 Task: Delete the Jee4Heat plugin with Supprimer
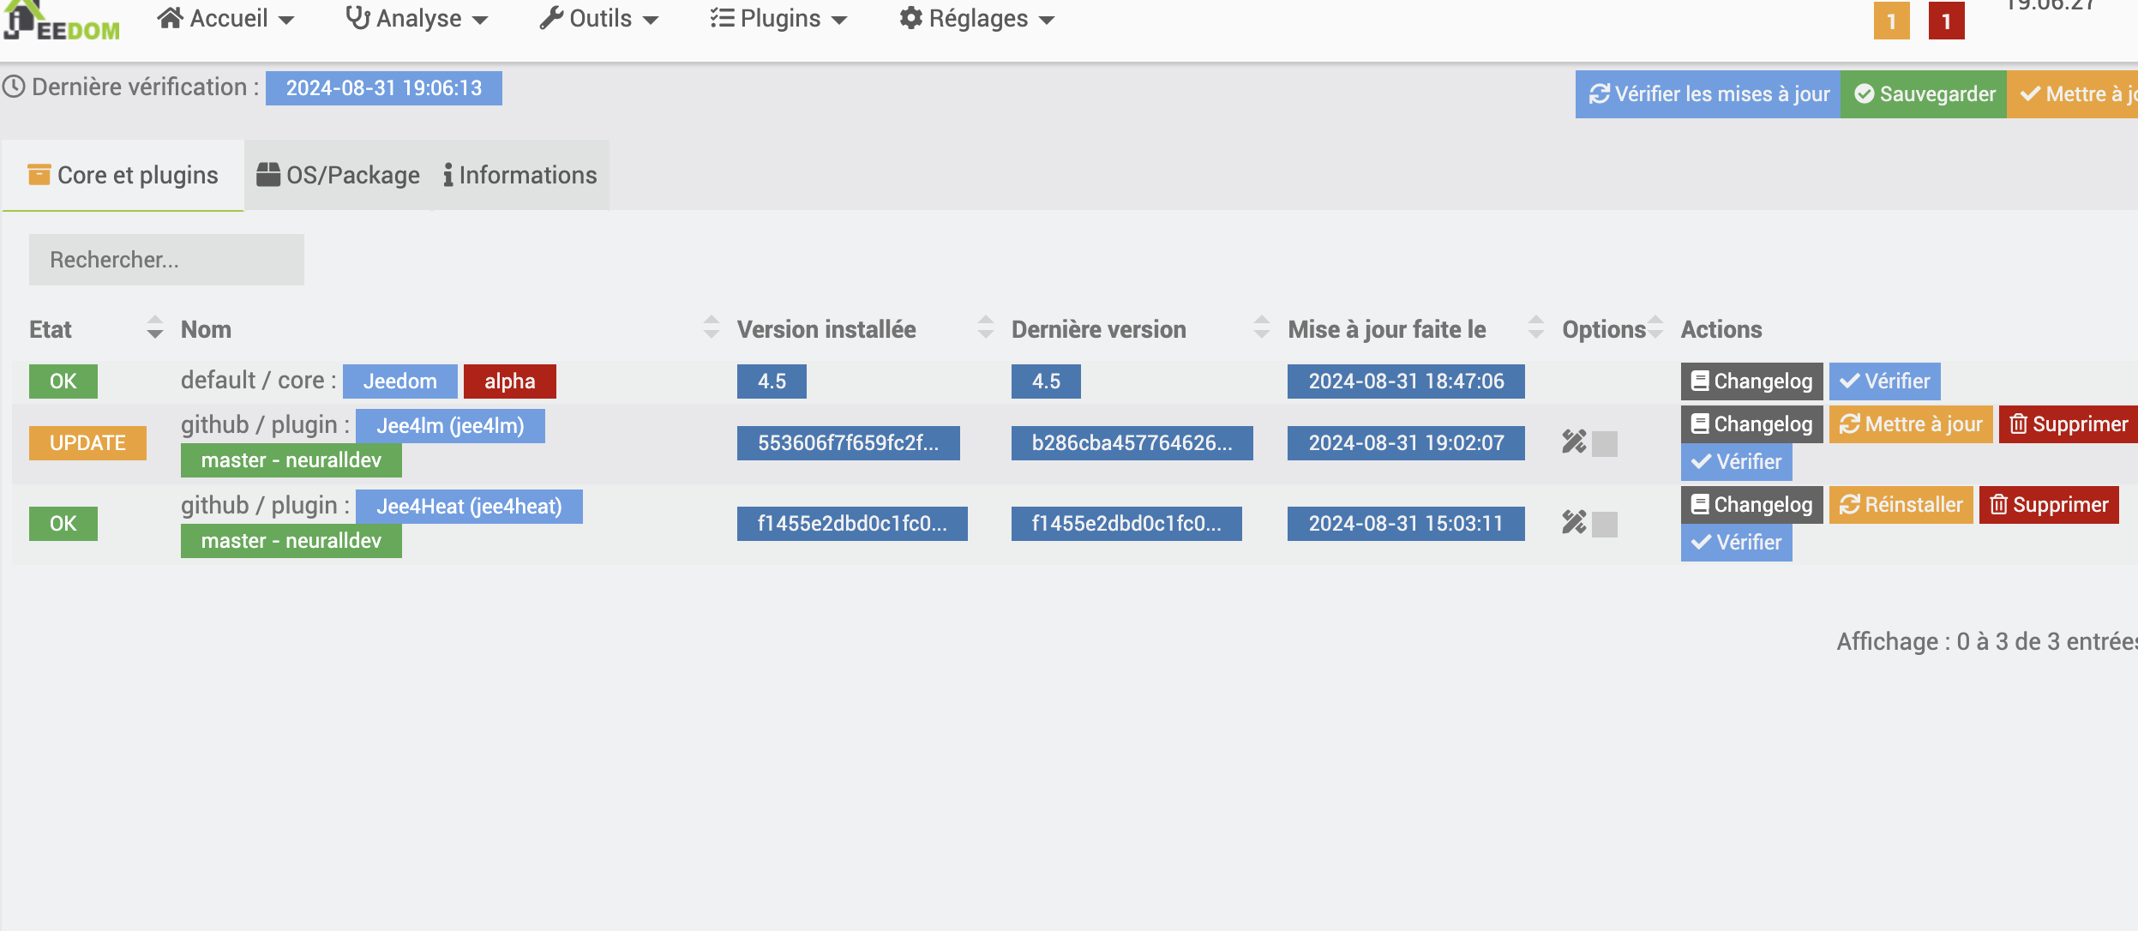click(2048, 505)
